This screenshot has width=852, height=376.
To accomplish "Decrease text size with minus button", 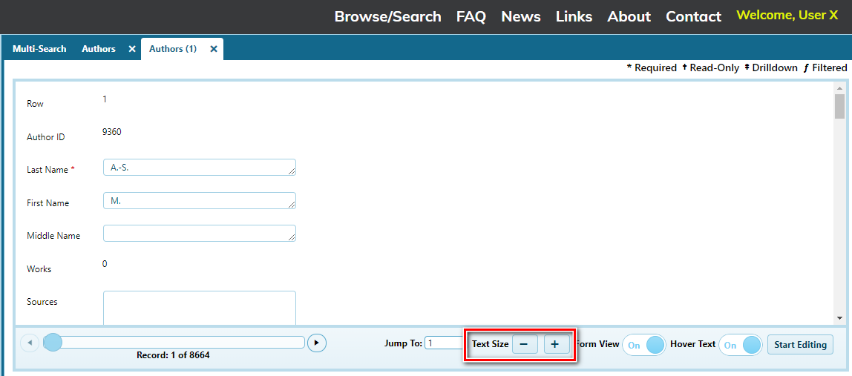I will tap(525, 344).
